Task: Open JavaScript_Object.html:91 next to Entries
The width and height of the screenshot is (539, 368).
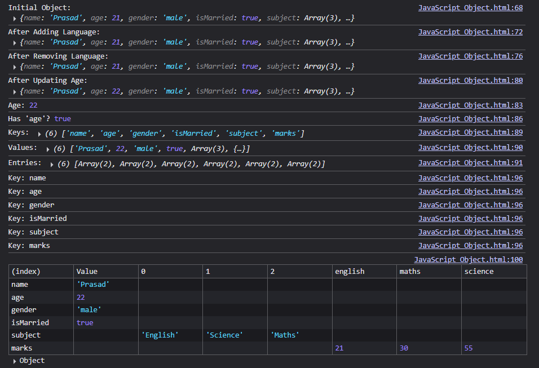Action: [x=470, y=162]
